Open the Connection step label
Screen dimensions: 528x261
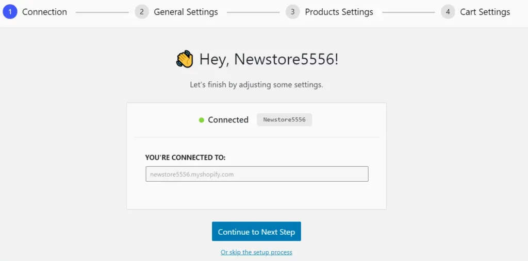coord(44,12)
